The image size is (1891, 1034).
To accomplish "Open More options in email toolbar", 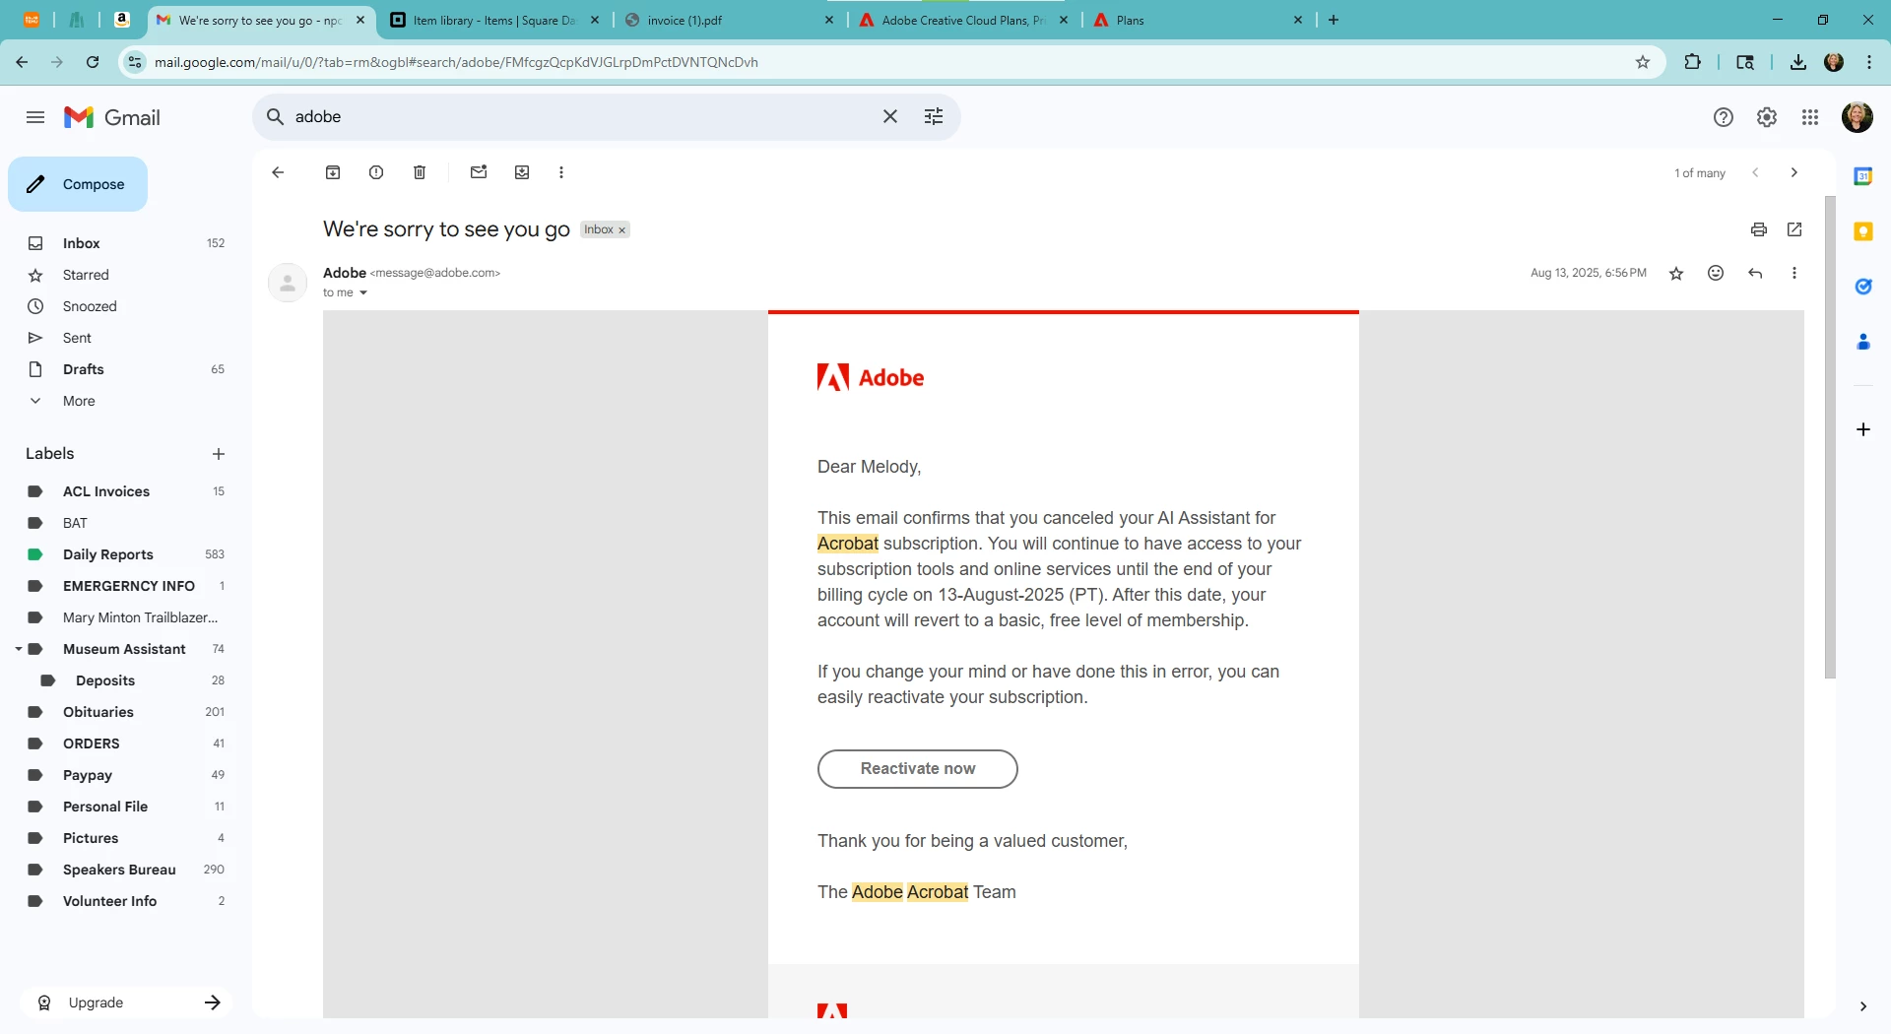I will 561,172.
